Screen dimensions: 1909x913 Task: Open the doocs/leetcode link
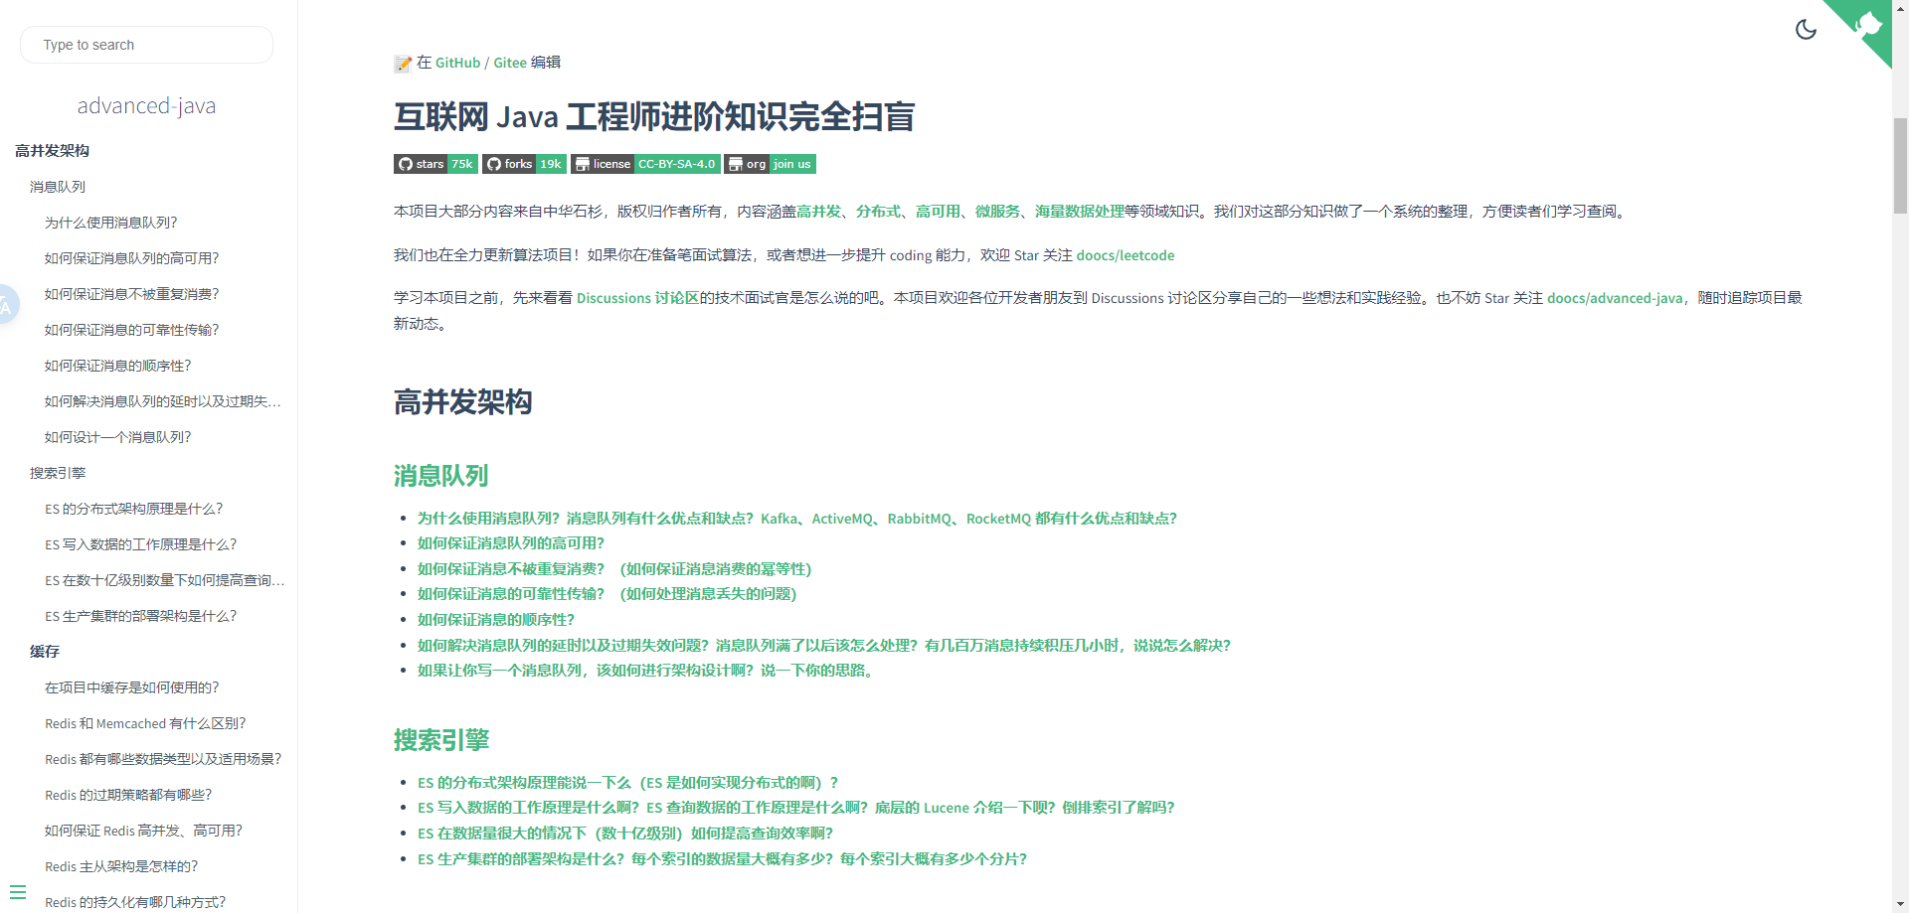(1127, 255)
